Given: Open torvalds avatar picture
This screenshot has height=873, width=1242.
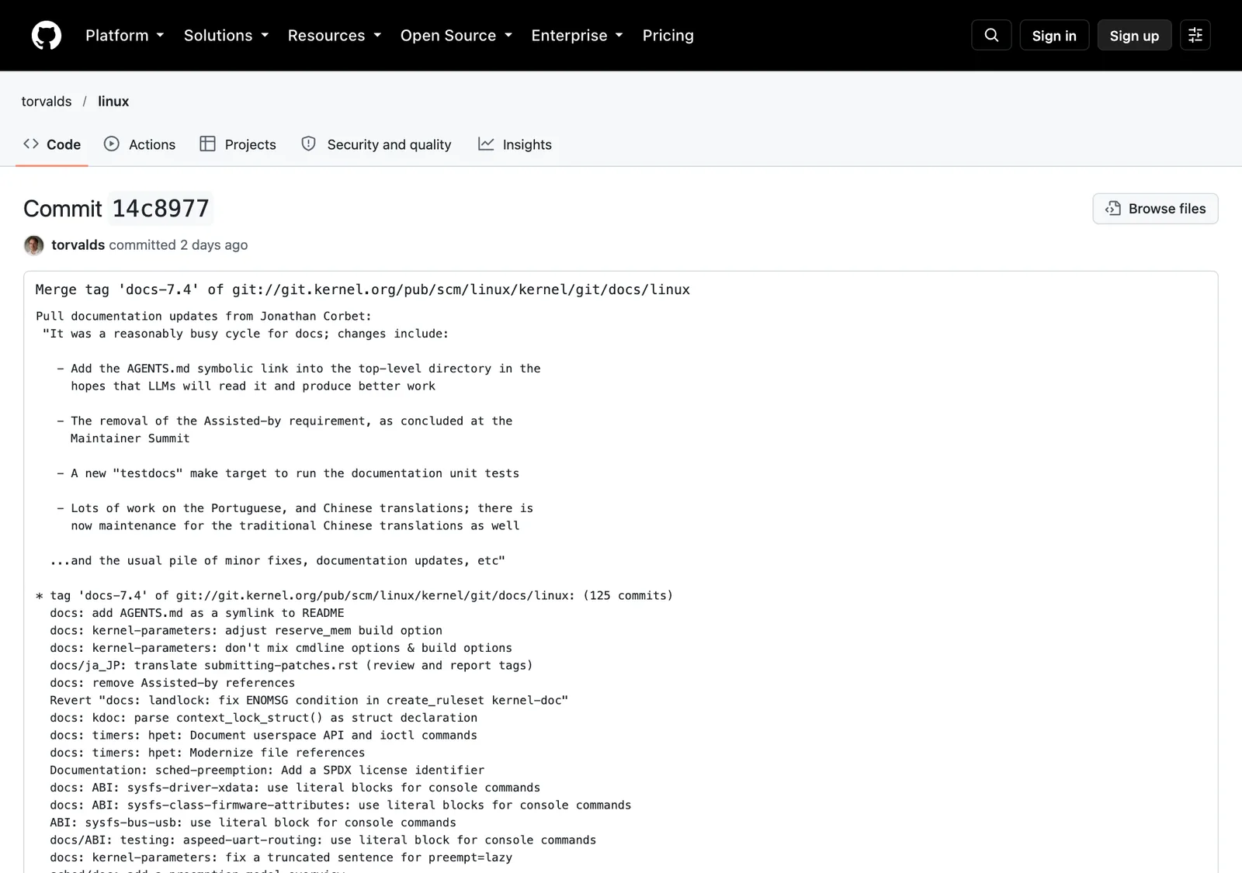Looking at the screenshot, I should pos(33,245).
